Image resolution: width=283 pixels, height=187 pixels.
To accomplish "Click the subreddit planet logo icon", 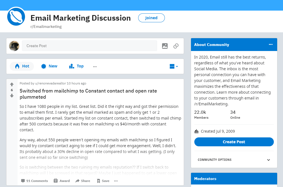I will tap(16, 17).
